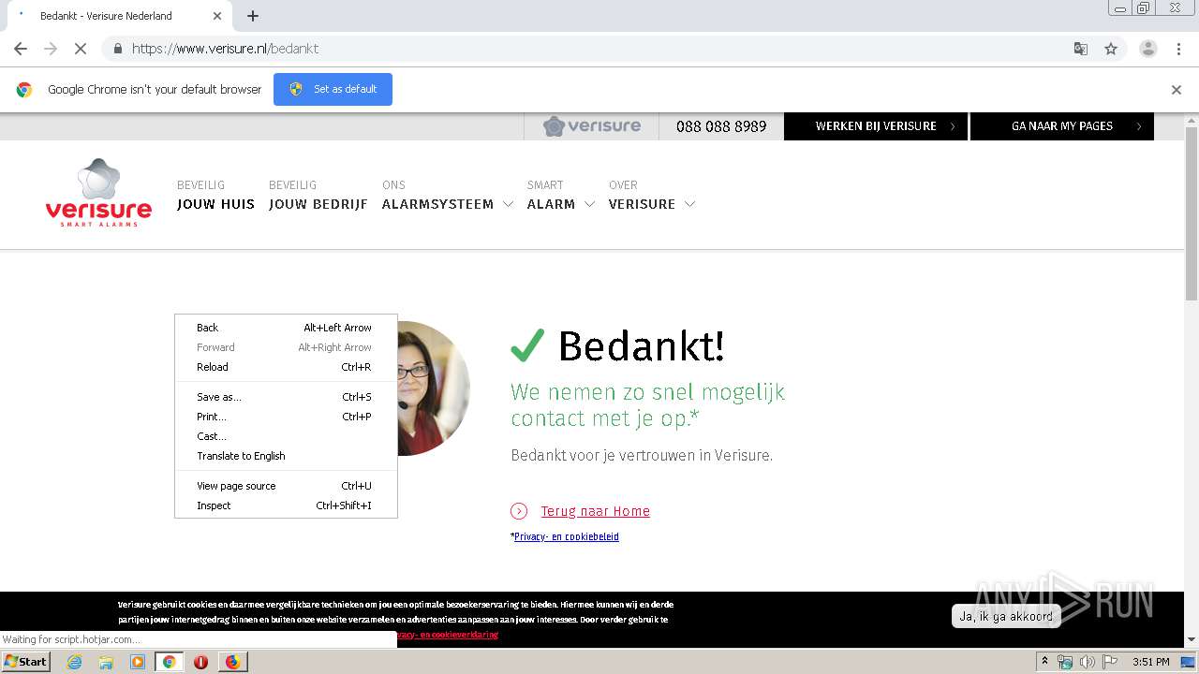Show hidden tray icons arrow
The height and width of the screenshot is (674, 1199).
tap(1044, 662)
